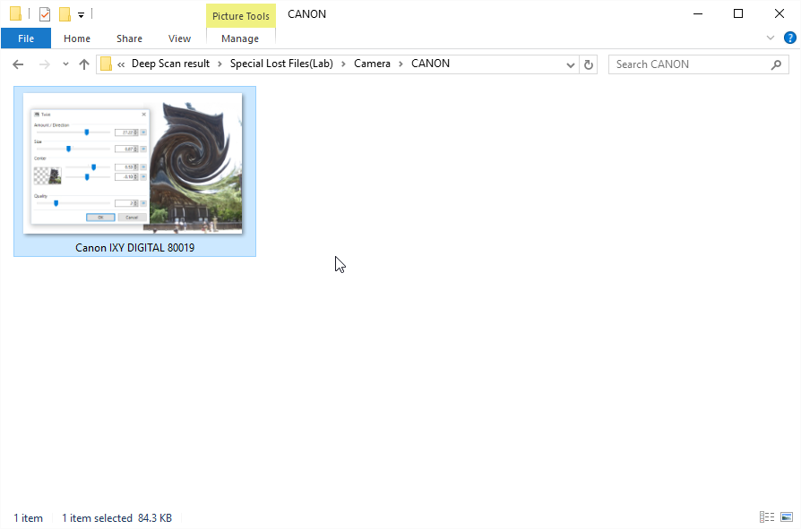Maximize the CANON Explorer window
801x529 pixels.
[738, 13]
